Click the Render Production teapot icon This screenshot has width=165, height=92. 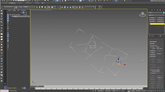pyautogui.click(x=68, y=7)
